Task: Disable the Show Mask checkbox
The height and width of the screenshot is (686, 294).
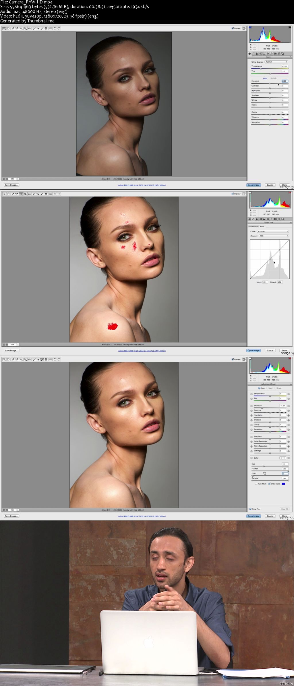Action: click(x=269, y=484)
